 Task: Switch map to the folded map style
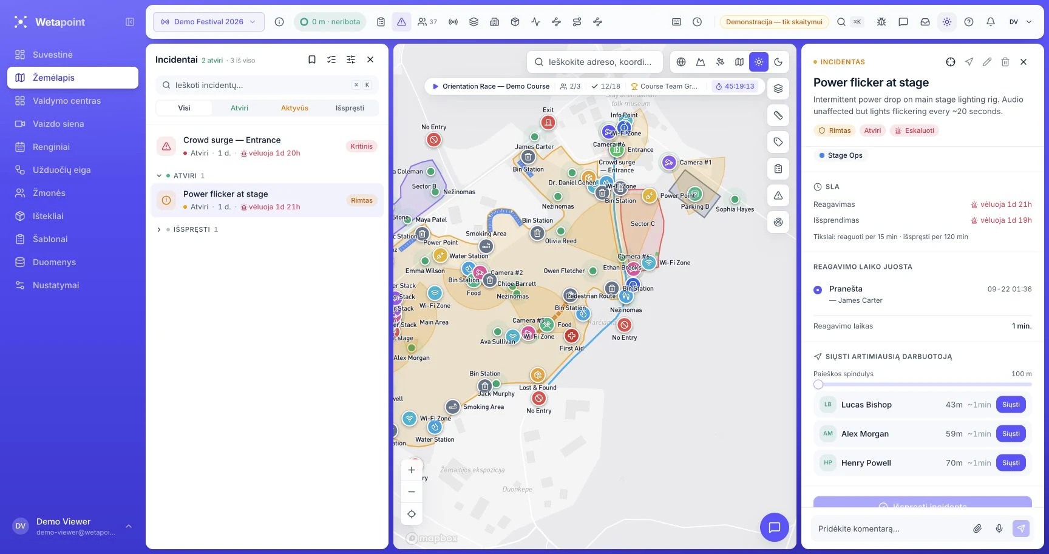[739, 62]
